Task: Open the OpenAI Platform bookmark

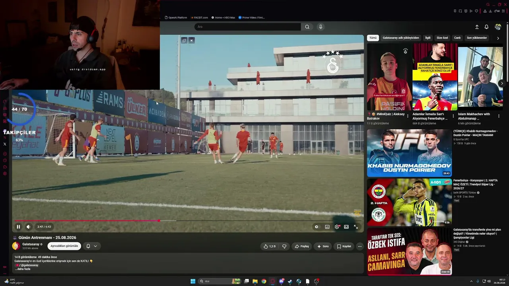Action: (176, 17)
